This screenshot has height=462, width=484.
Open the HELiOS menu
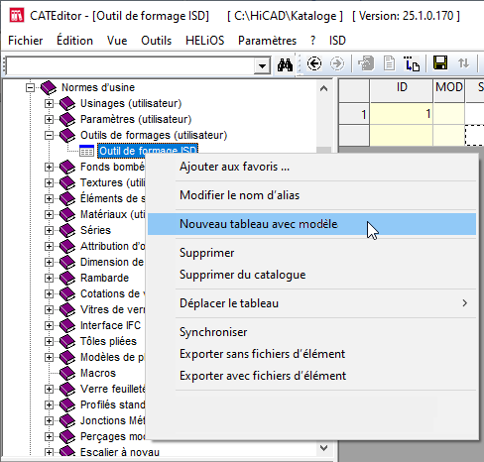tap(204, 41)
